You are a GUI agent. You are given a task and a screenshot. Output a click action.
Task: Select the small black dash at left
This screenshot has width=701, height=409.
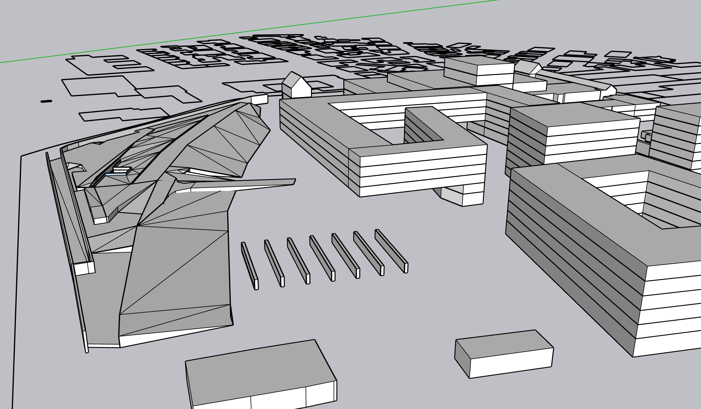(46, 101)
